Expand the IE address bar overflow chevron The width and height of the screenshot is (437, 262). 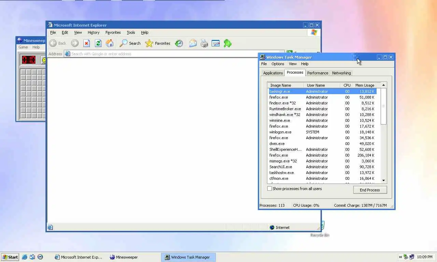pos(318,53)
